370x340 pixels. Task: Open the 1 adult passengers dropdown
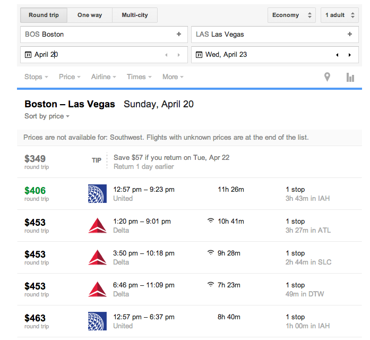[339, 15]
